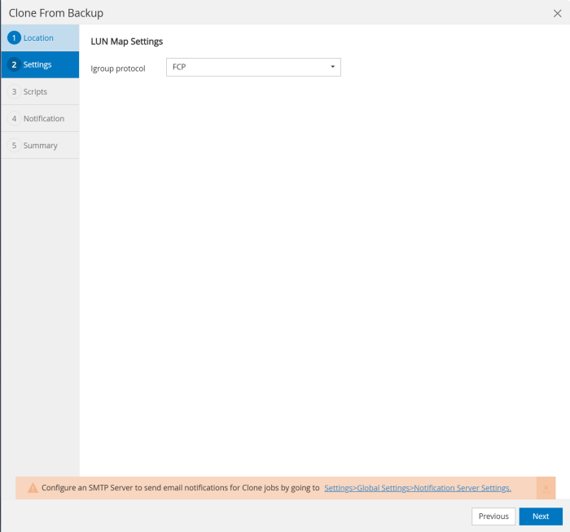
Task: Click the step 3 number circle
Action: tap(14, 91)
